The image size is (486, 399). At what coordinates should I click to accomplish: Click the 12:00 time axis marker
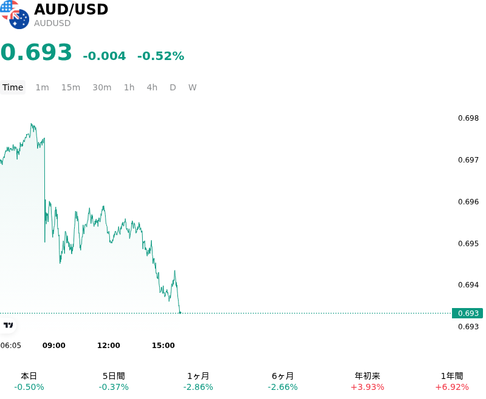click(109, 346)
